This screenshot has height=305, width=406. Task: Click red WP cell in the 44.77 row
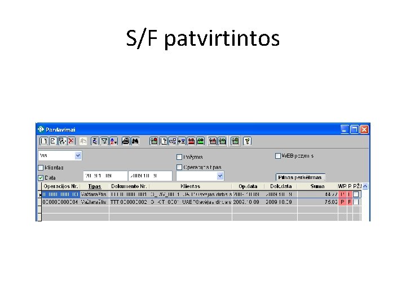tap(342, 194)
